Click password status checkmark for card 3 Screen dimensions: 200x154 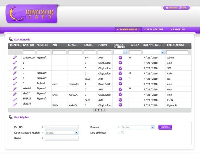(x=120, y=73)
